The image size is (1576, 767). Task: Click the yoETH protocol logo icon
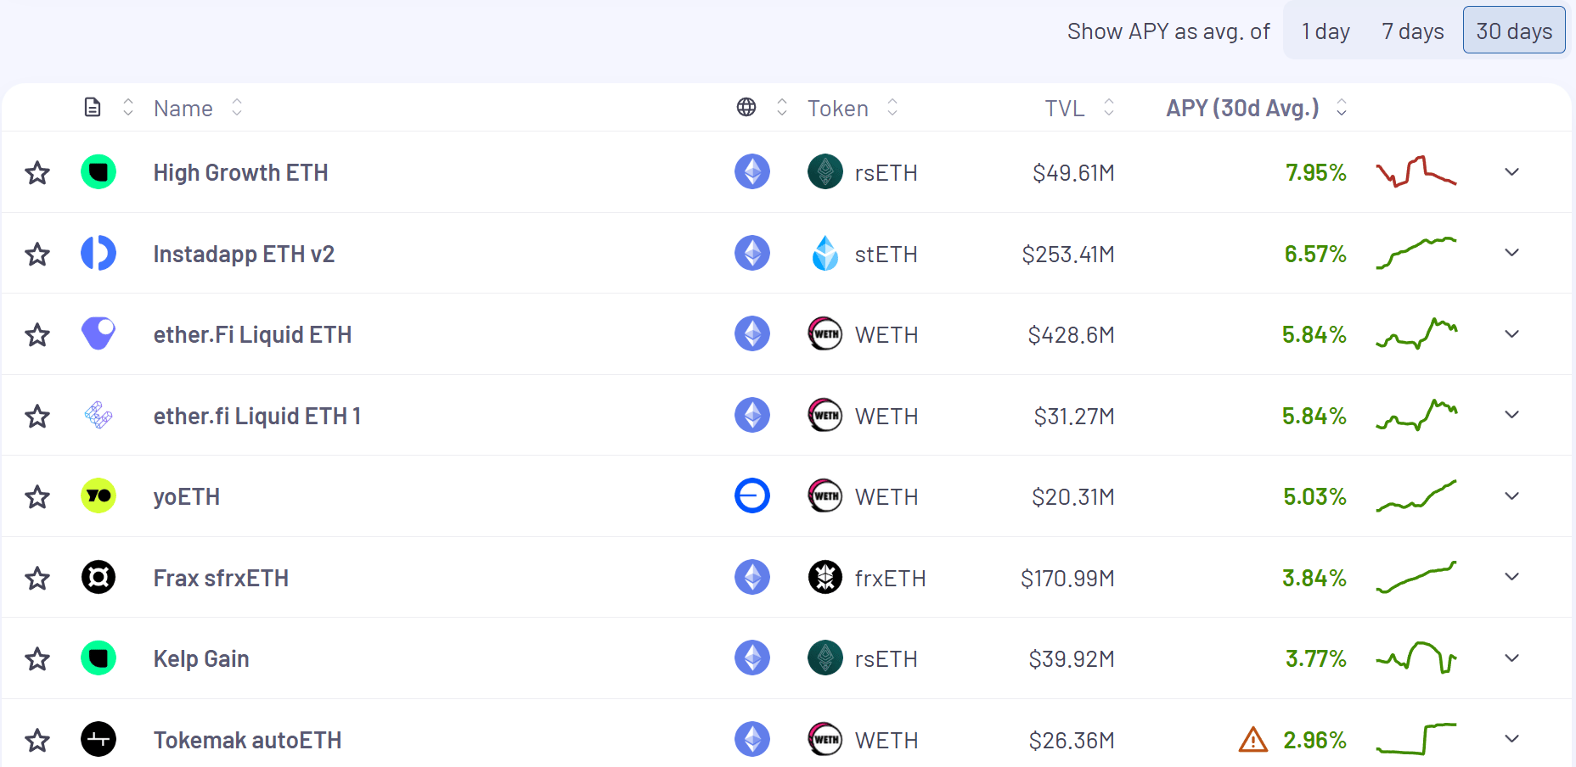tap(98, 496)
